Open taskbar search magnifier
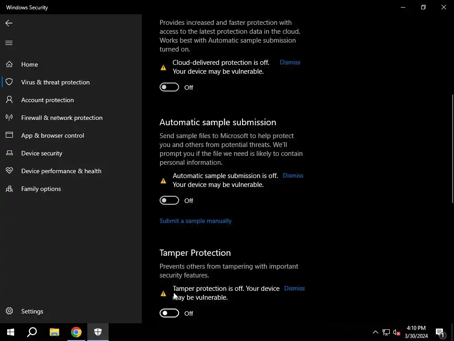 click(x=32, y=332)
